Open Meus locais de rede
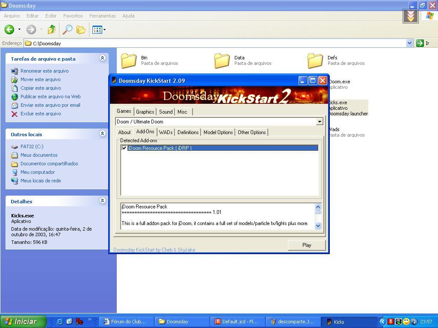Screen dimensions: 438x328 click(41, 181)
